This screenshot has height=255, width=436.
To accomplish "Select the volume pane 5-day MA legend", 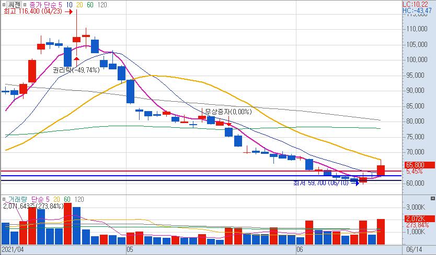I will click(x=48, y=199).
